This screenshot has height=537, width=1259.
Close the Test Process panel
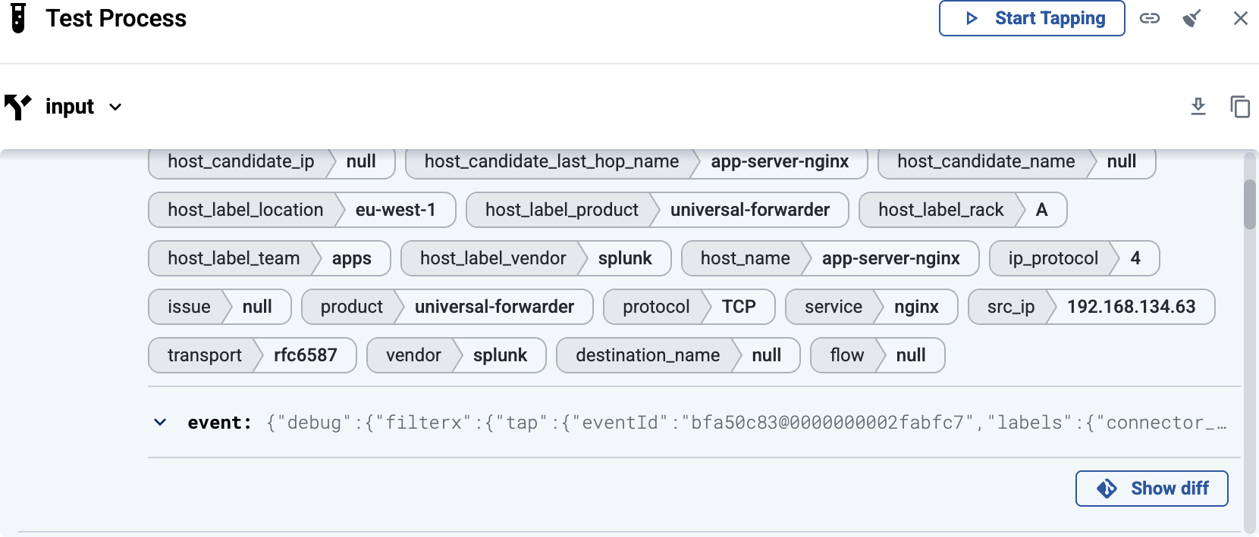click(x=1241, y=18)
